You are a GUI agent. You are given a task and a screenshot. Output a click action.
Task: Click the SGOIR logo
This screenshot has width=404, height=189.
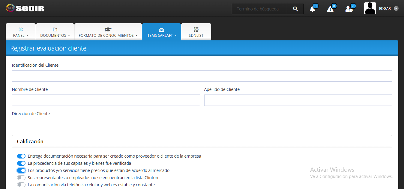point(25,8)
